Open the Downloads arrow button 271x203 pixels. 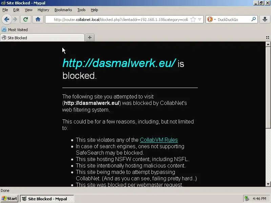[x=265, y=19]
